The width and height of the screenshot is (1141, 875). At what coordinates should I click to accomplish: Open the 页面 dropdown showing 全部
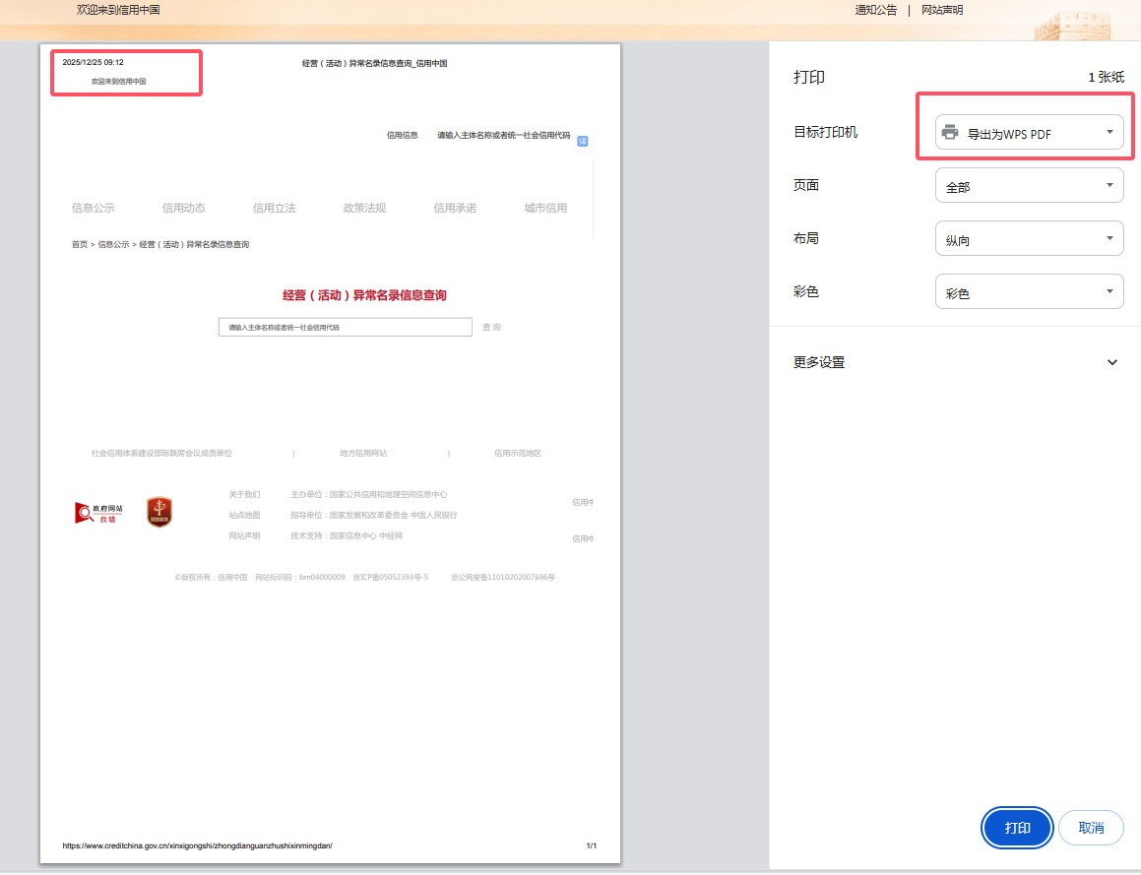tap(1029, 186)
